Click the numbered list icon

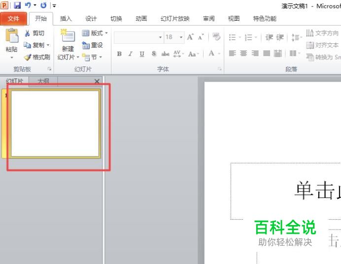pos(248,37)
